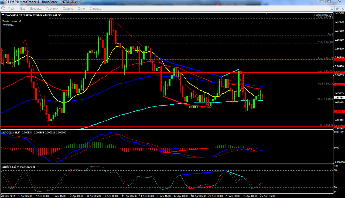Click the MetaTrader app icon in title bar

pos(2,2)
